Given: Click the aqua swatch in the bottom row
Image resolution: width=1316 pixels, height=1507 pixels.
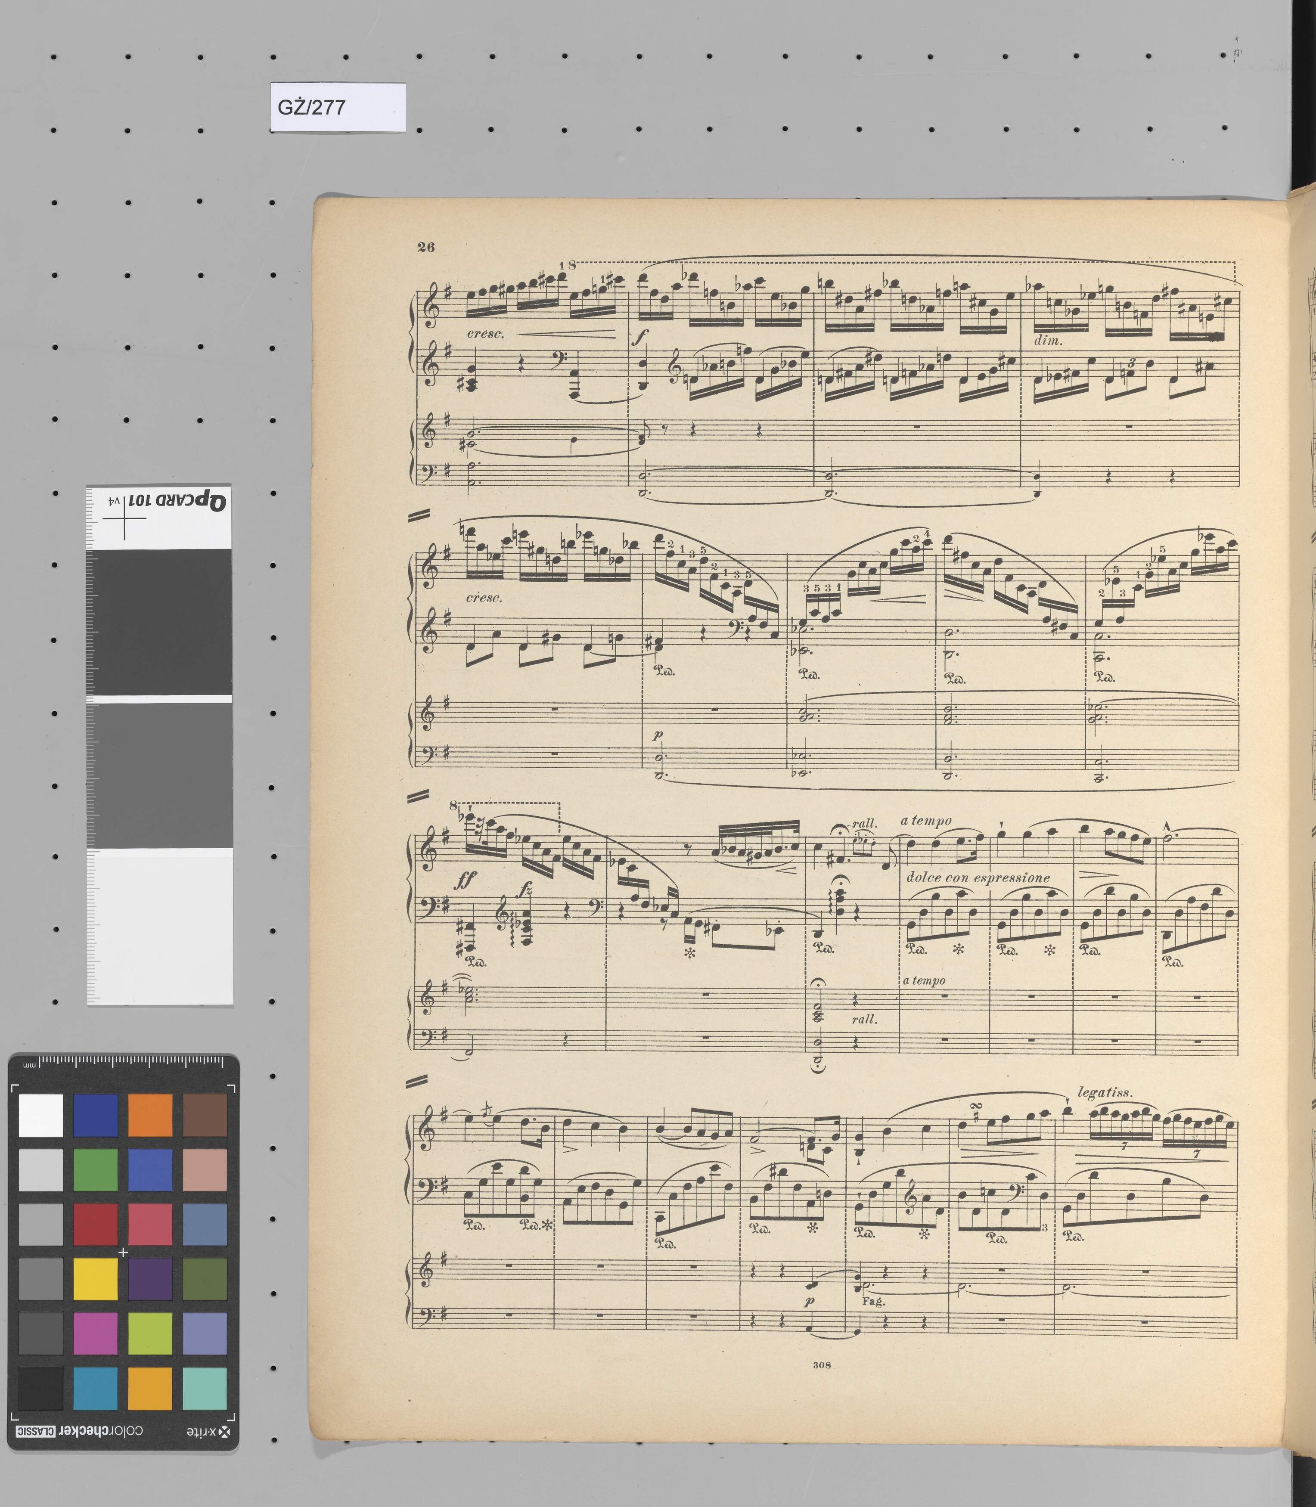Looking at the screenshot, I should pyautogui.click(x=205, y=1388).
